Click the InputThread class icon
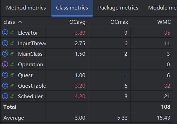The width and height of the screenshot is (177, 124). click(x=5, y=43)
